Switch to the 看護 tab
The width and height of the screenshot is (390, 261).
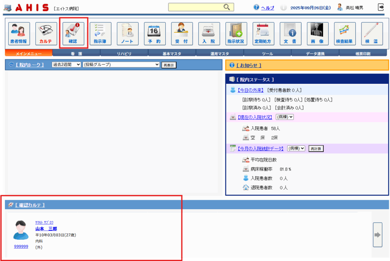coord(76,54)
